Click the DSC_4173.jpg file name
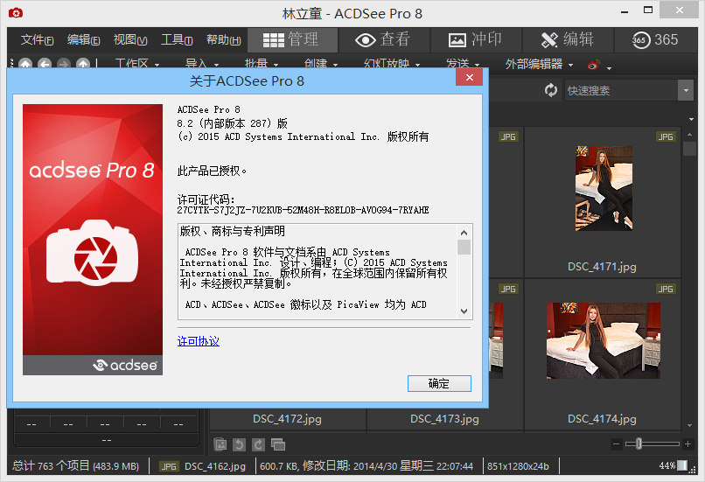Screen dimensions: 705x482 pyautogui.click(x=444, y=419)
